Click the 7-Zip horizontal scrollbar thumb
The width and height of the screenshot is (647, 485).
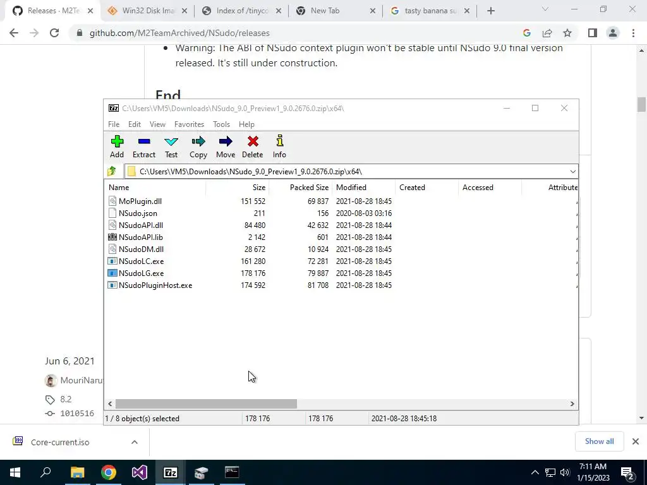(x=206, y=404)
